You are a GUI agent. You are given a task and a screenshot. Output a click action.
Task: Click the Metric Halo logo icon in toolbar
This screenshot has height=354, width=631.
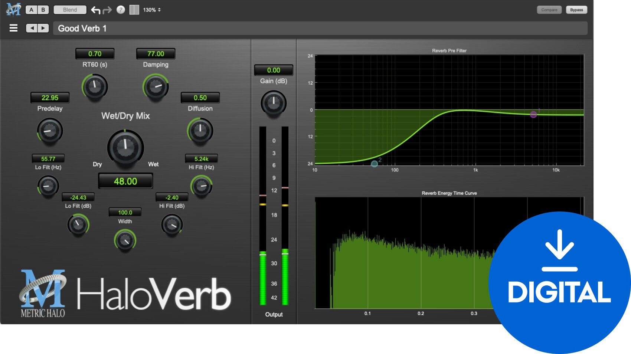(x=13, y=9)
